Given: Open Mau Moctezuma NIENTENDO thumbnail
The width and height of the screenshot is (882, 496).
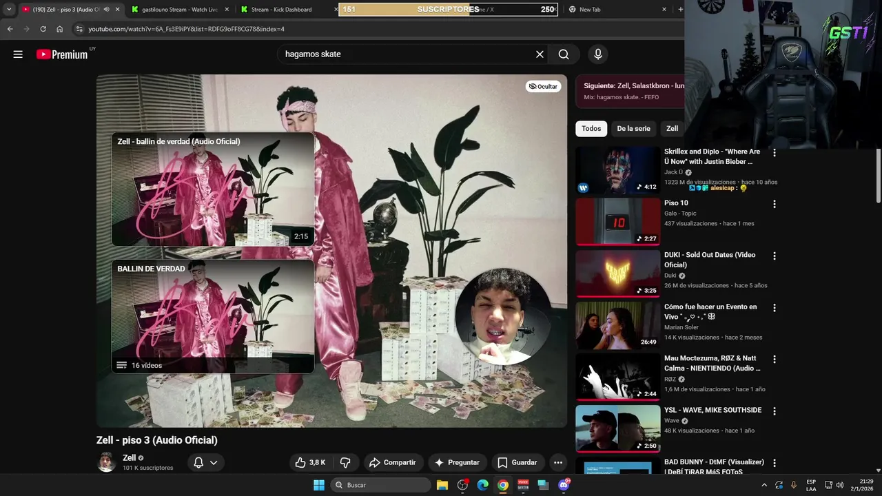Looking at the screenshot, I should [618, 377].
